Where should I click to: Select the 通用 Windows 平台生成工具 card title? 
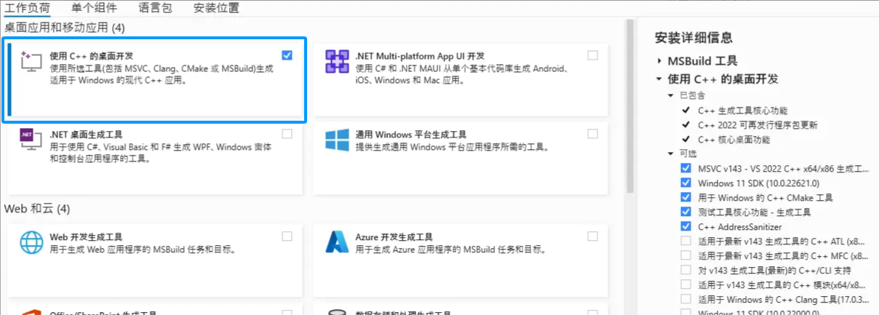coord(410,135)
